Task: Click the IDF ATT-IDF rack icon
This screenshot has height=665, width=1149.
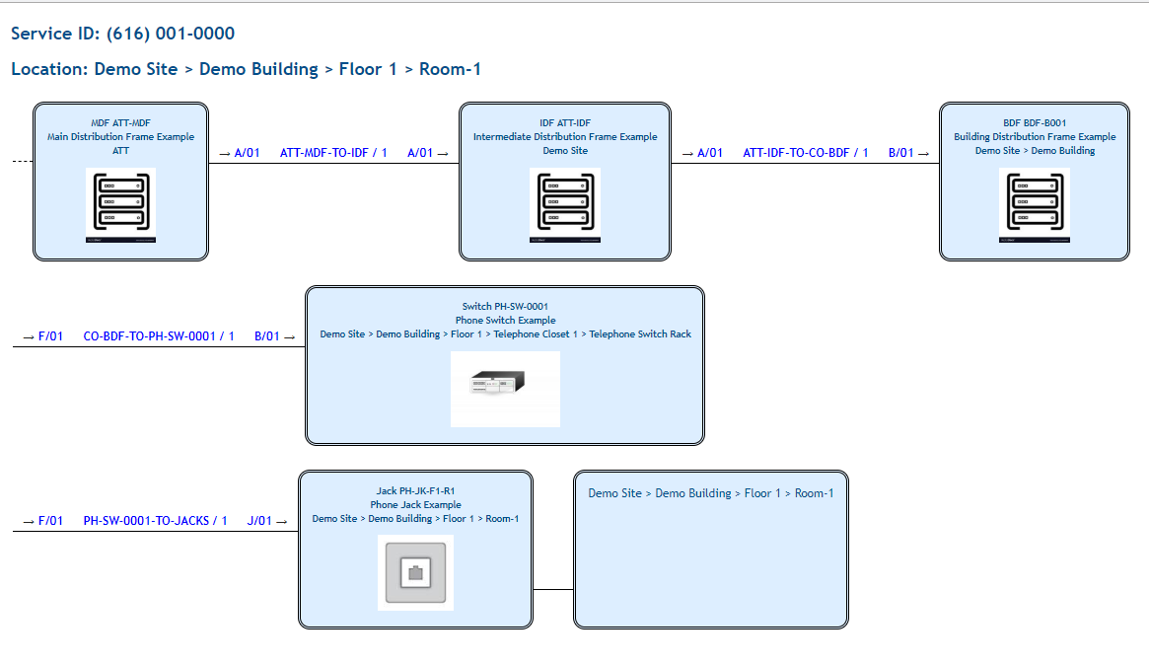Action: [564, 205]
